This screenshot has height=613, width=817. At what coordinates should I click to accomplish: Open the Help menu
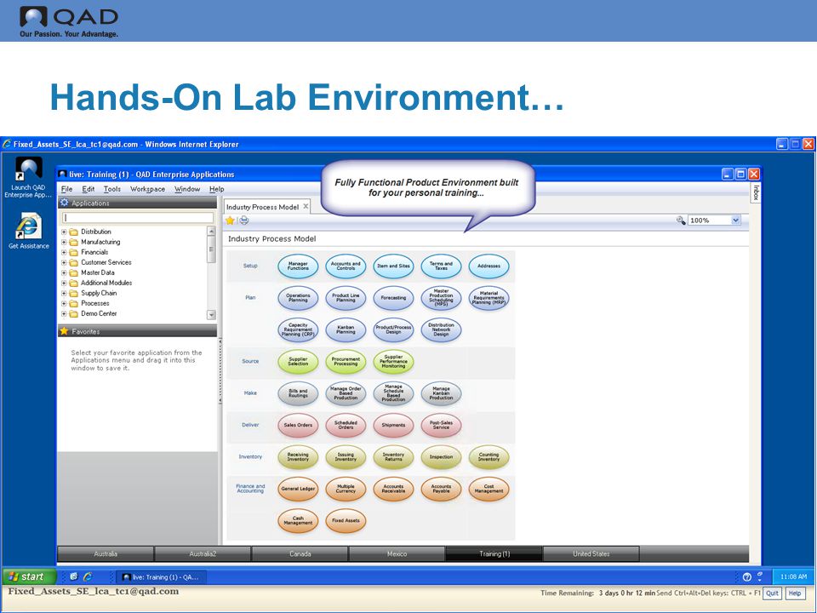[x=217, y=189]
